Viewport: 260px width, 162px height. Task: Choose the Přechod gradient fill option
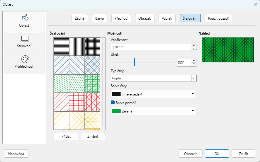point(121,18)
